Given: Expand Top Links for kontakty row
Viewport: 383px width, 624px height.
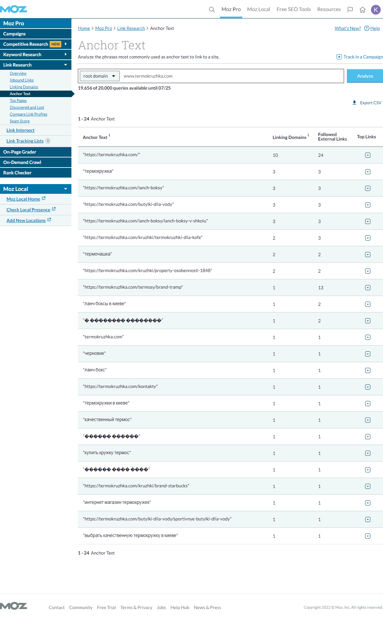Looking at the screenshot, I should point(368,387).
